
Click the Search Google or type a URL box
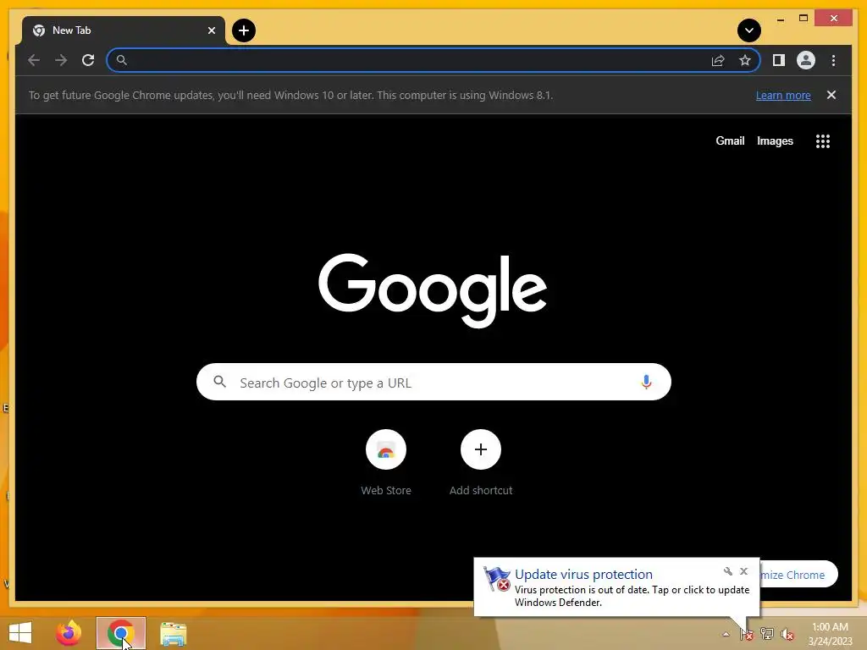coord(433,382)
